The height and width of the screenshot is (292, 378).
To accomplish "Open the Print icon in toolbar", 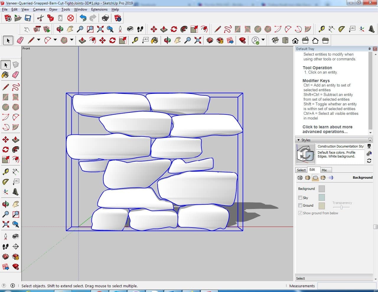I will click(x=105, y=18).
